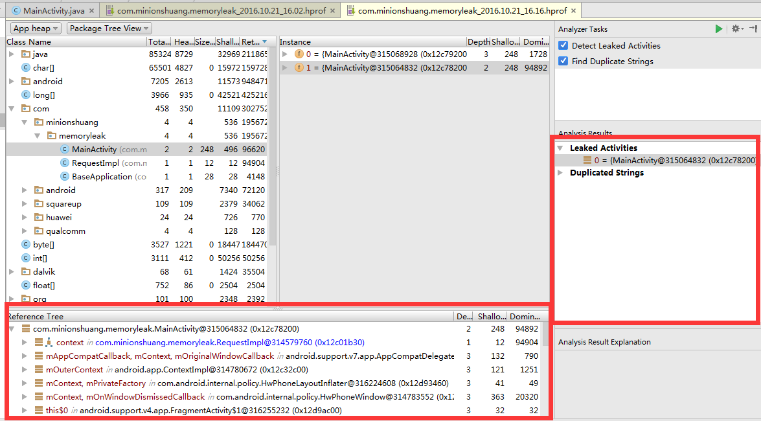761x421 pixels.
Task: Click the context reference row icon
Action: coord(39,343)
